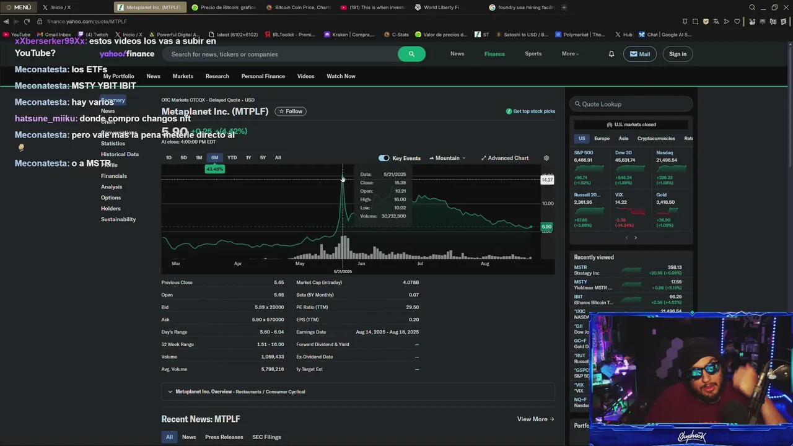Open My Portfolio navigation item
Screen dimensions: 793x446
118,76
